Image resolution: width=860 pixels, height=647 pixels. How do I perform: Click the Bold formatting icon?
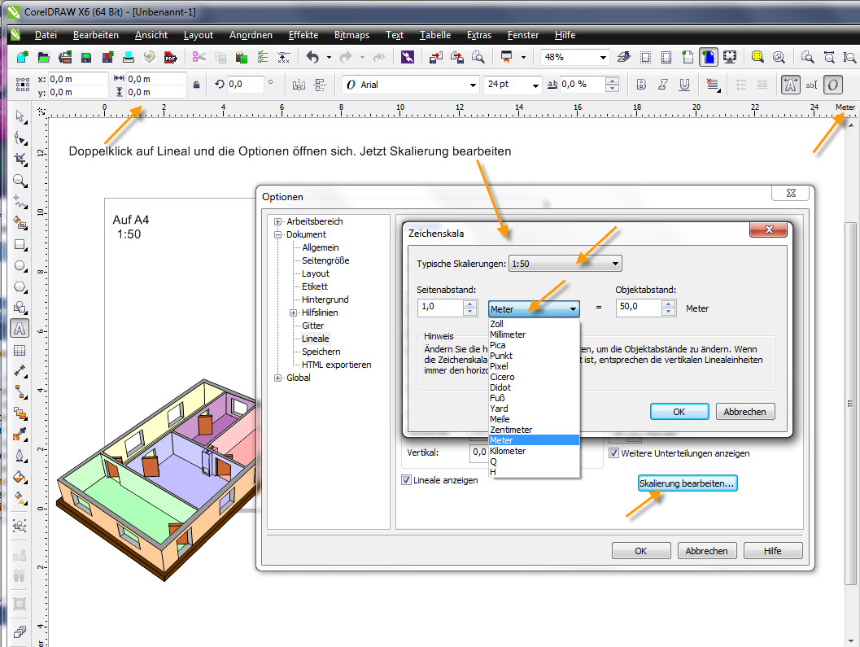point(641,85)
